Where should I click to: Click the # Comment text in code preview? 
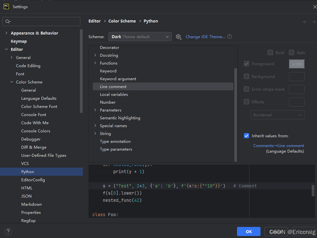point(245,186)
